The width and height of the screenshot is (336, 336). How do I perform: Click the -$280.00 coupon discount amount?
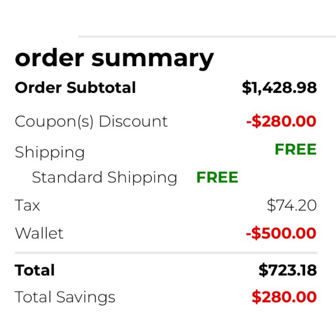(x=281, y=122)
